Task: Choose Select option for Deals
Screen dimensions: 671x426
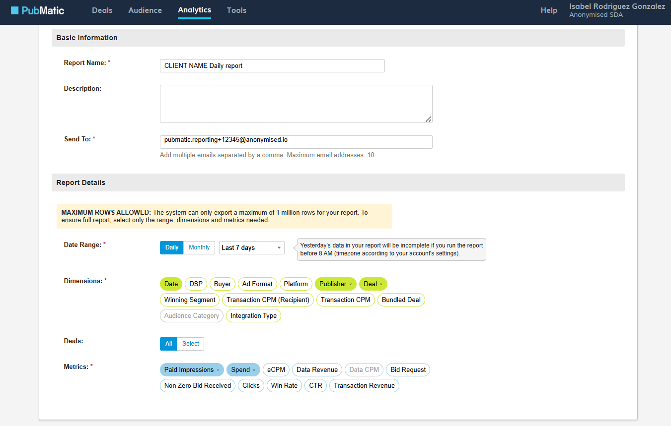Action: coord(190,344)
